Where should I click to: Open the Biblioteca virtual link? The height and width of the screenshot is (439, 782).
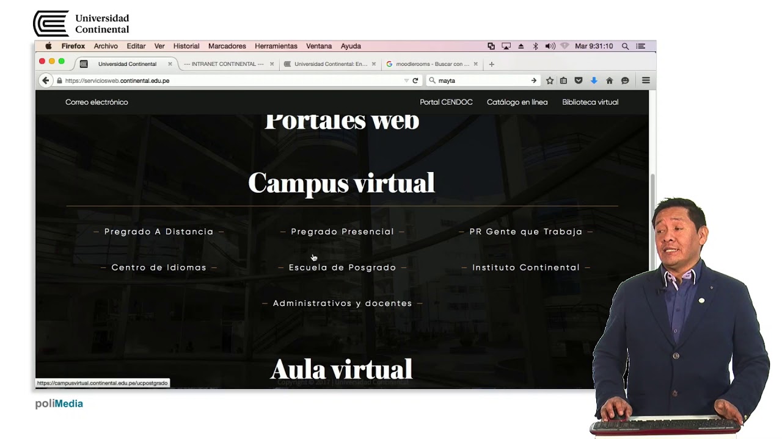590,102
